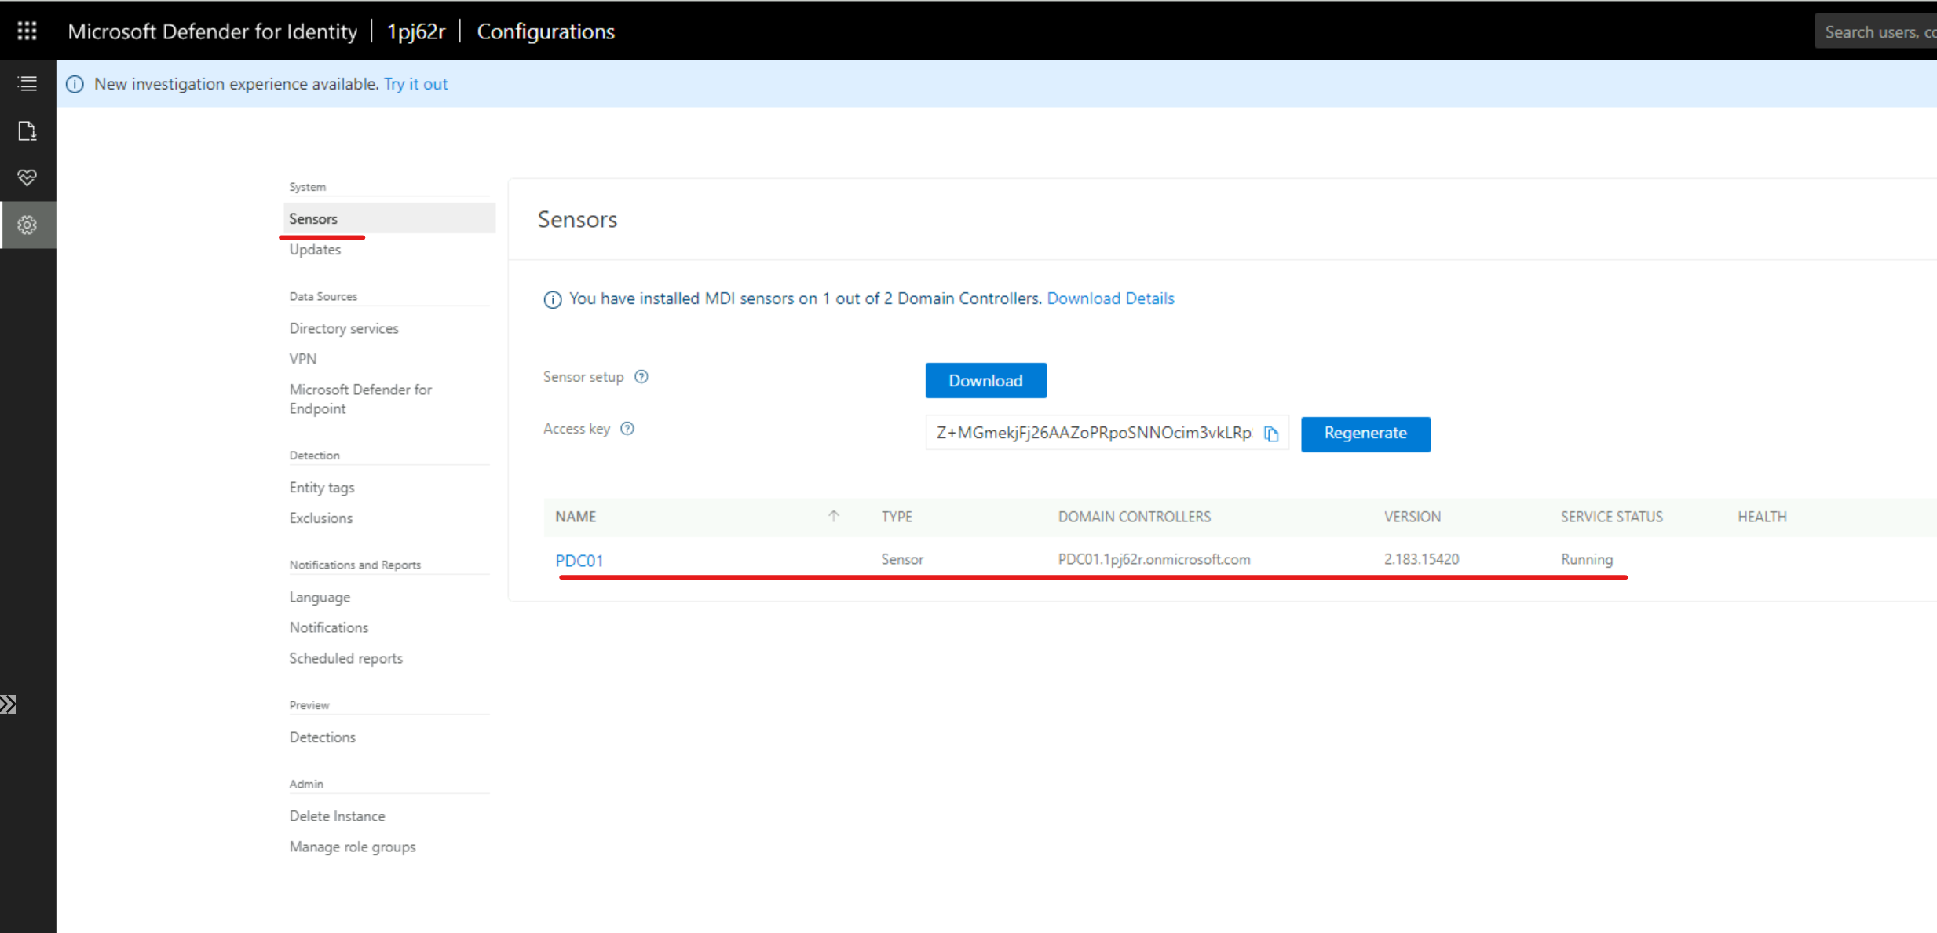Open the Sensor setup help icon

(x=641, y=376)
